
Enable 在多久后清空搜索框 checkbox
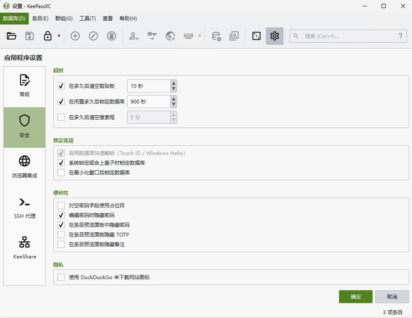point(61,117)
